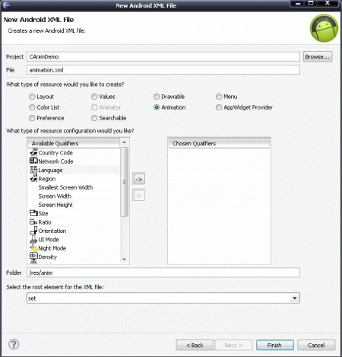Add the qualifier with the -> button
Screen dimensions: 342x357
point(139,180)
